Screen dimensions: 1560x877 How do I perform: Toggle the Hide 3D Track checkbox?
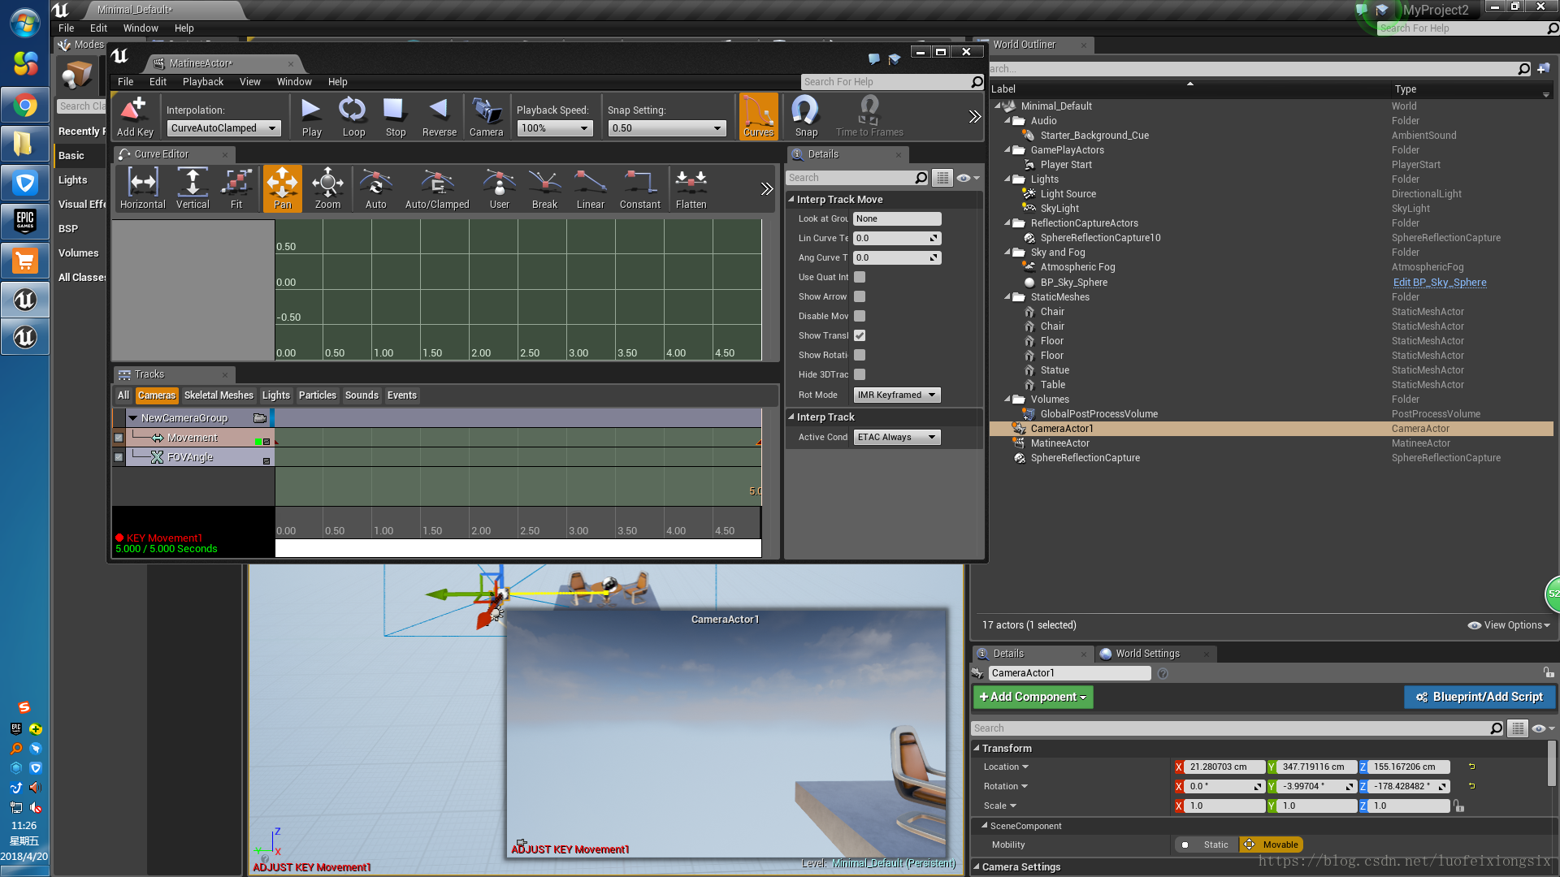860,374
